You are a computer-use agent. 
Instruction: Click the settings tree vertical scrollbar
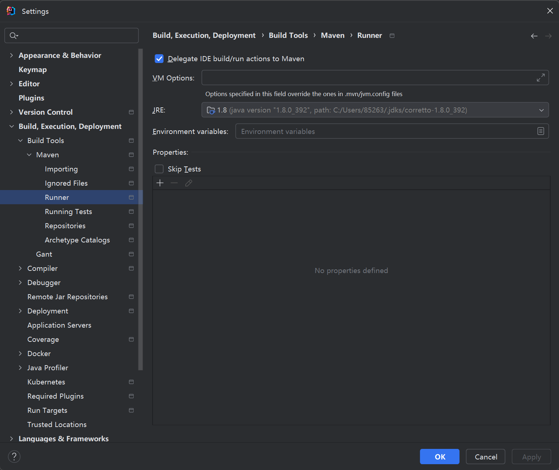(x=141, y=209)
